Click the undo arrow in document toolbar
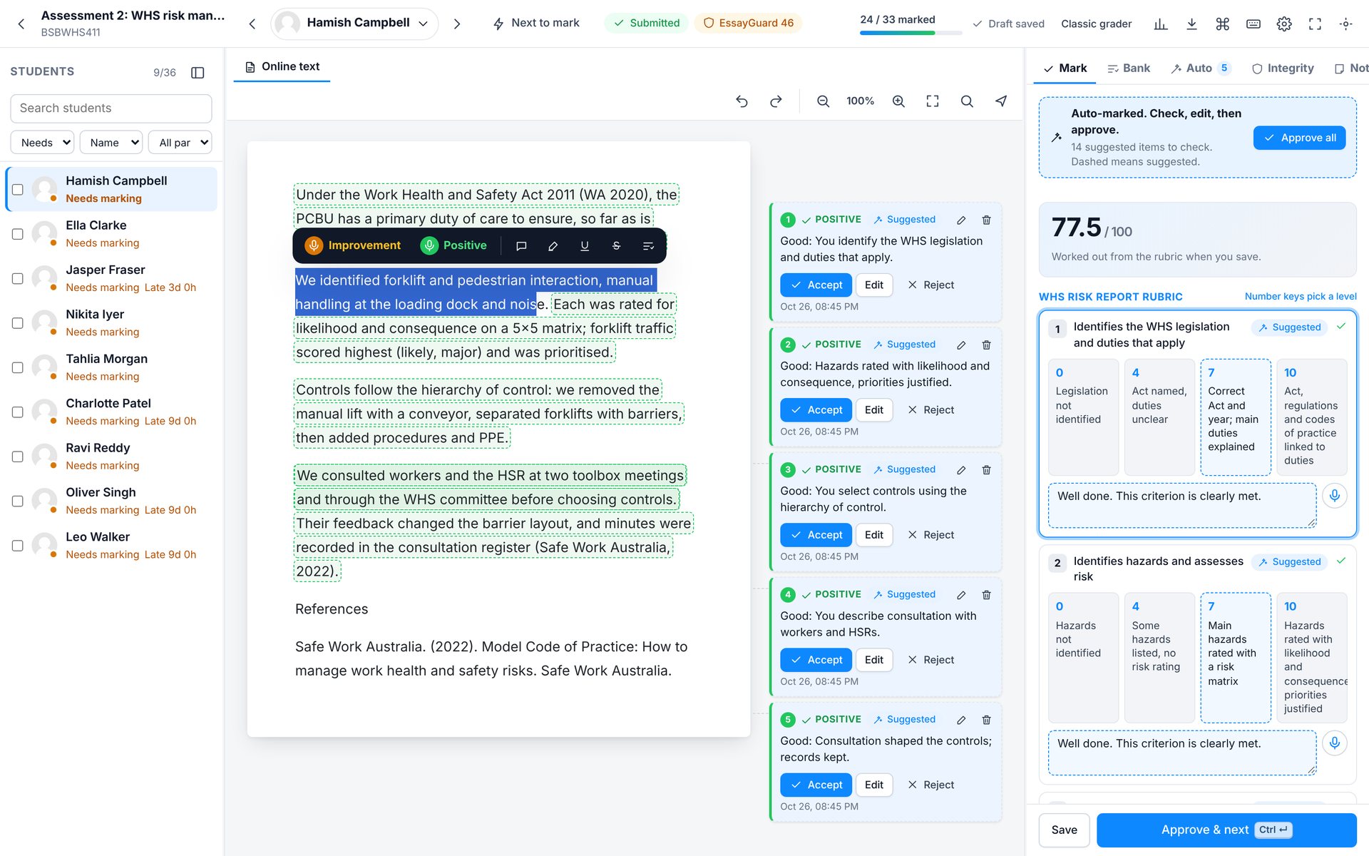Image resolution: width=1369 pixels, height=856 pixels. 742,101
